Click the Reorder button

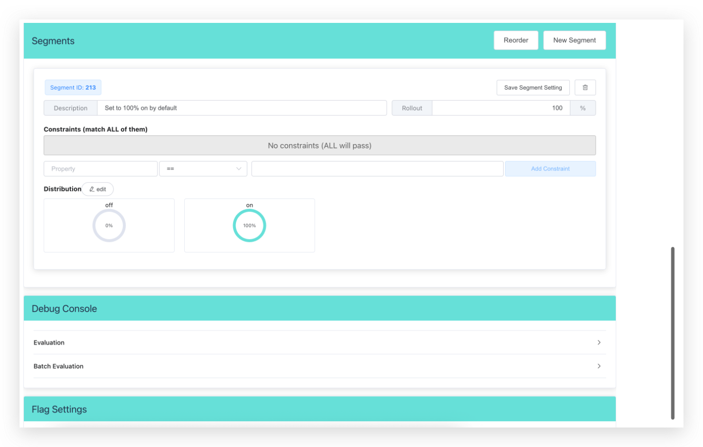[516, 40]
